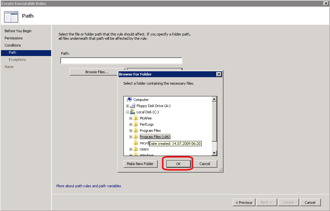Image resolution: width=330 pixels, height=211 pixels.
Task: Open the path variables link
Action: (x=110, y=186)
